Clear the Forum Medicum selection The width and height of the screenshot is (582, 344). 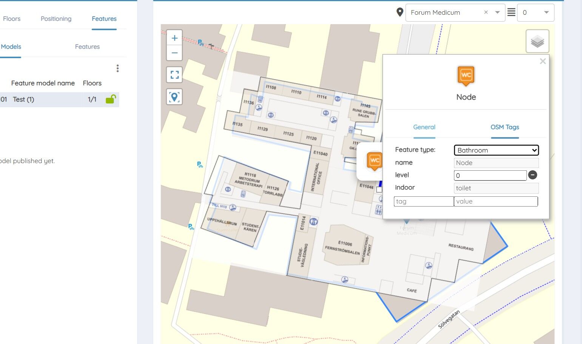(x=486, y=12)
